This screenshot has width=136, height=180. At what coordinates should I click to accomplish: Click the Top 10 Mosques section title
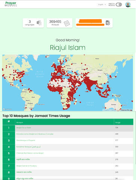(x=36, y=116)
